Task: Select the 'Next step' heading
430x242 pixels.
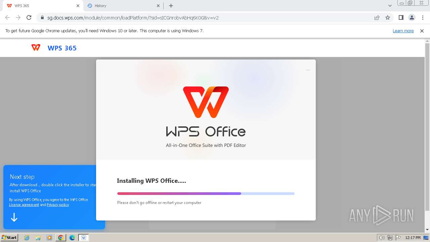Action: click(x=22, y=177)
